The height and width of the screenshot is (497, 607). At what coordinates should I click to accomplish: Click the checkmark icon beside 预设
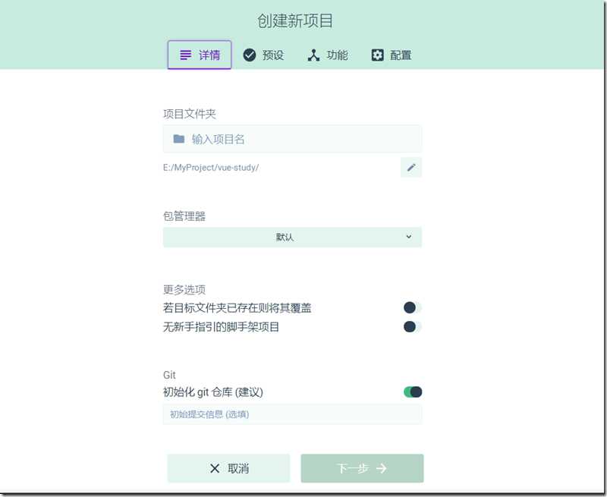tap(250, 55)
